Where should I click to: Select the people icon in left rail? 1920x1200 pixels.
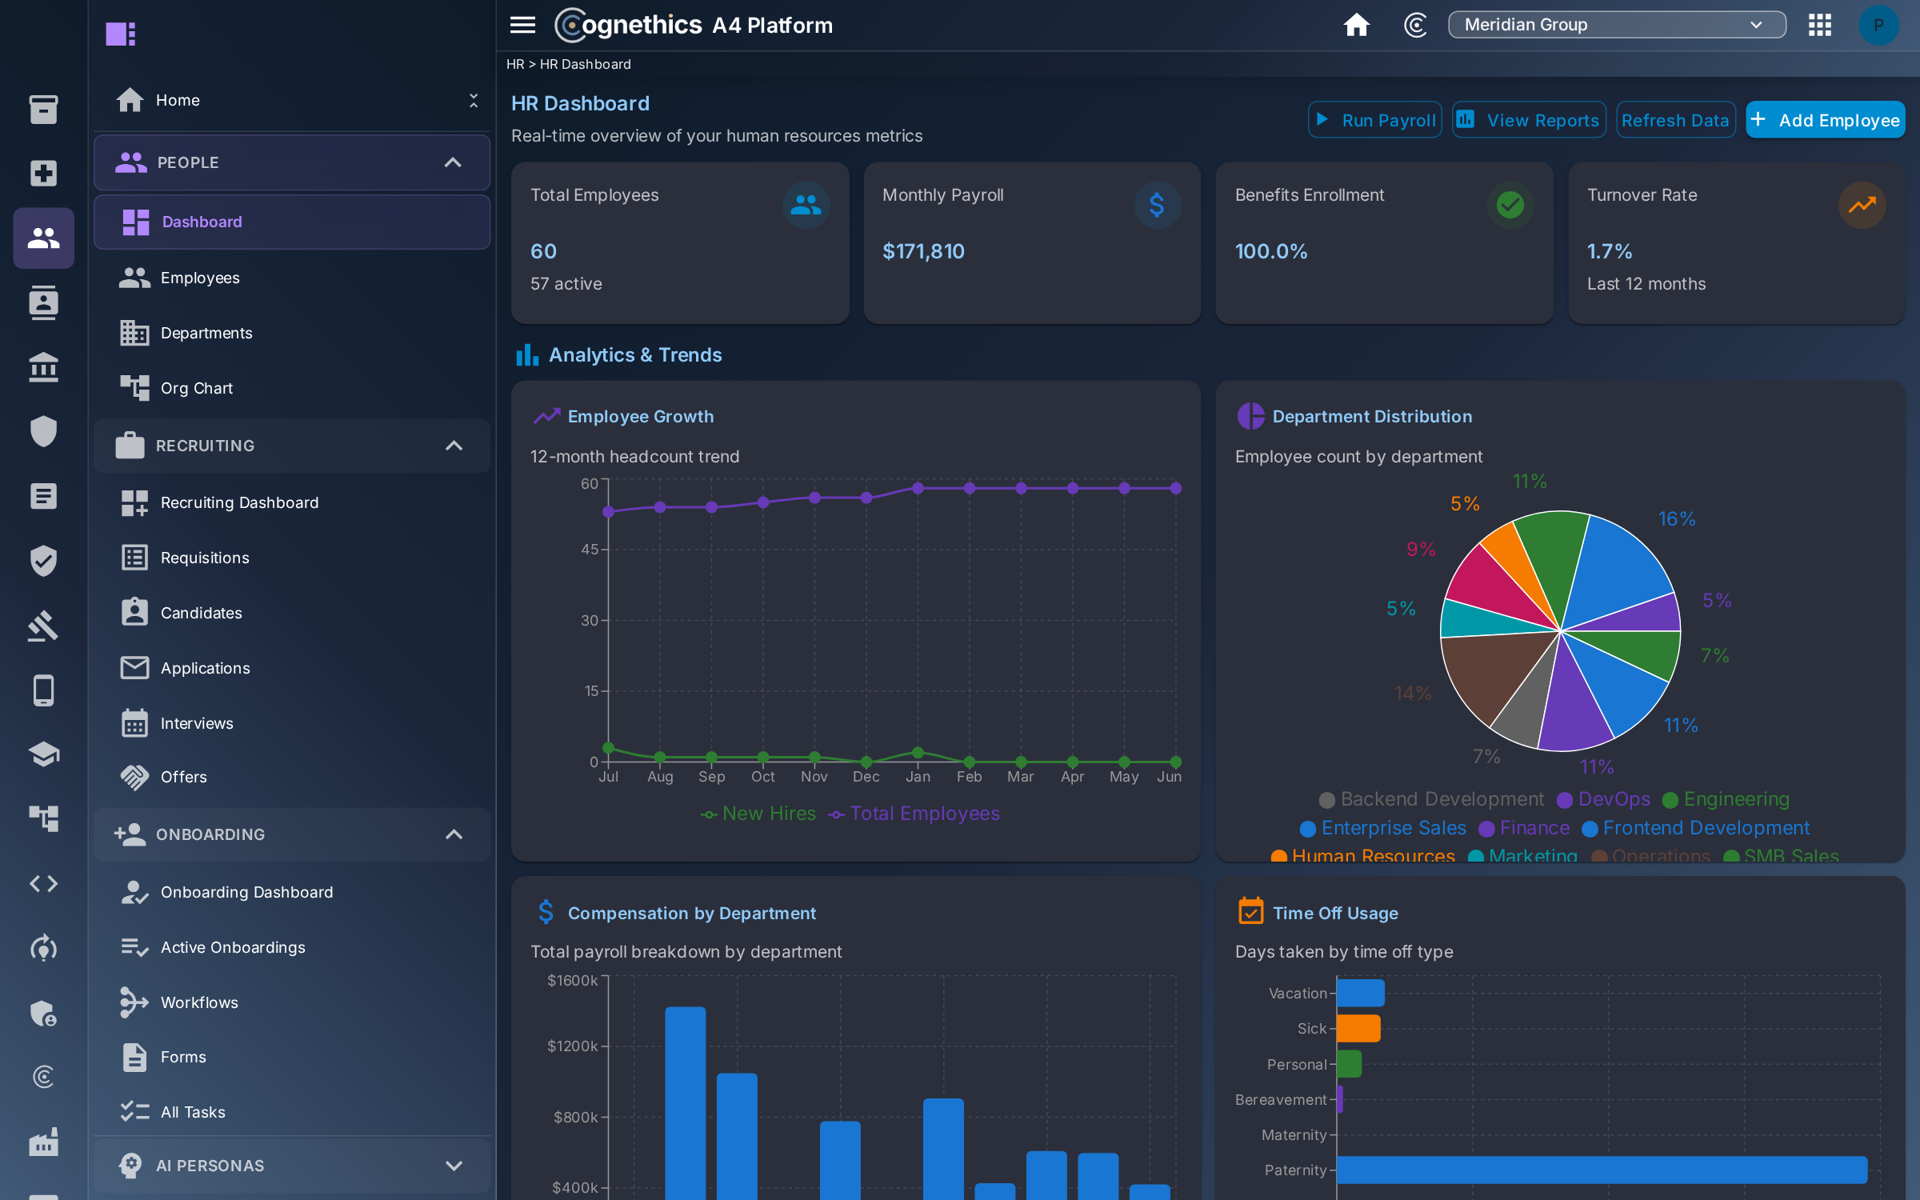click(43, 238)
